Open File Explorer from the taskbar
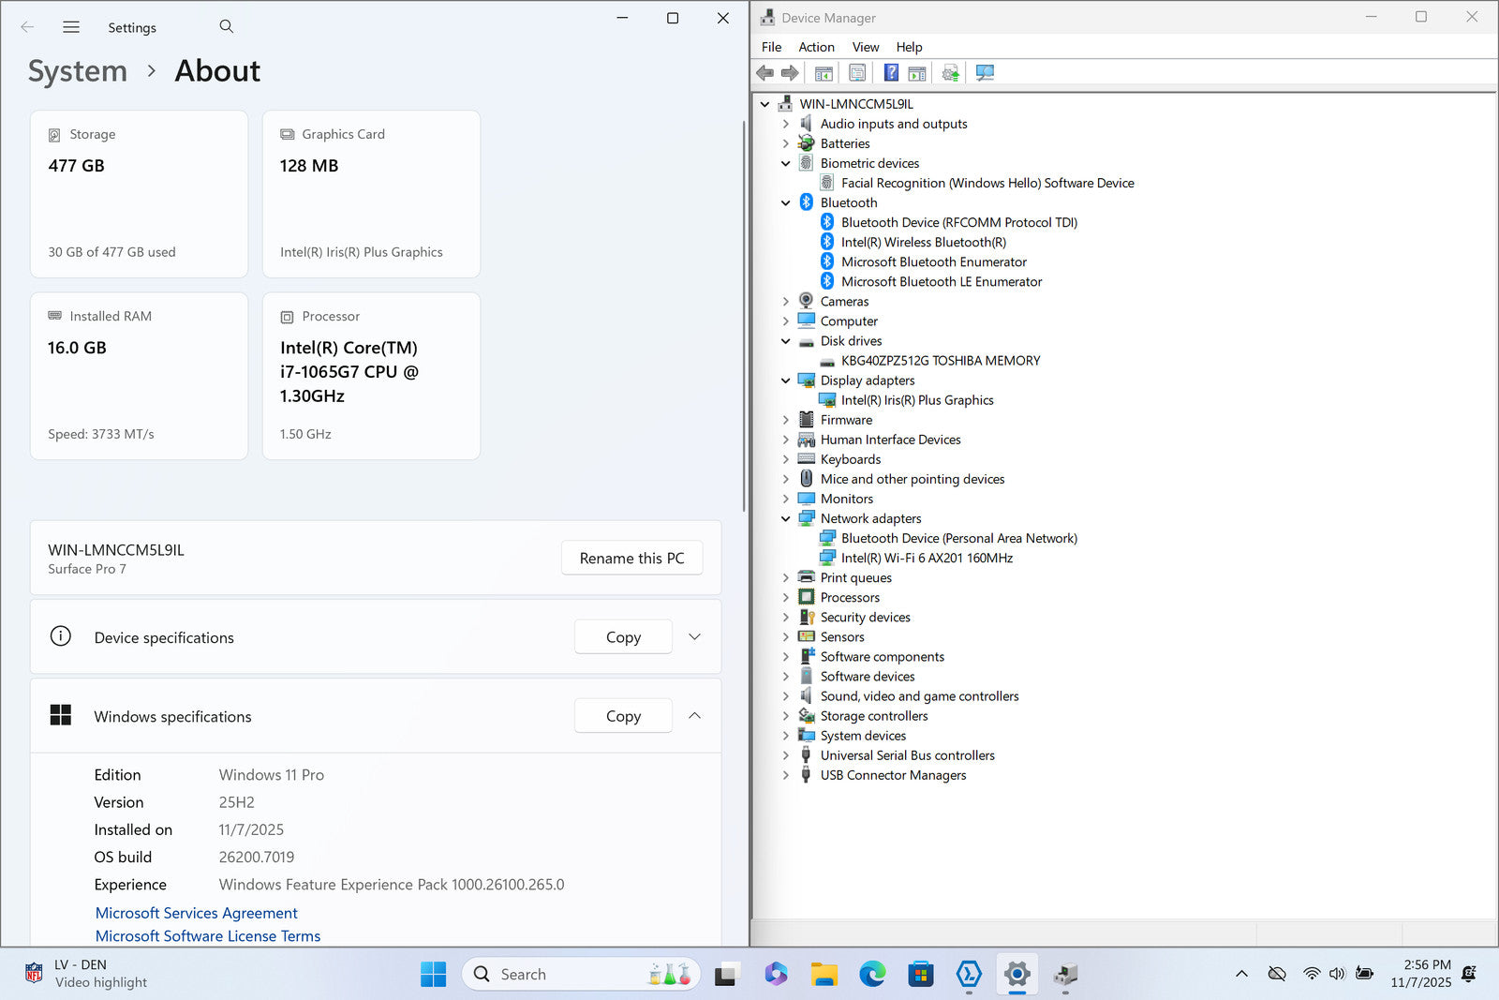 coord(824,975)
